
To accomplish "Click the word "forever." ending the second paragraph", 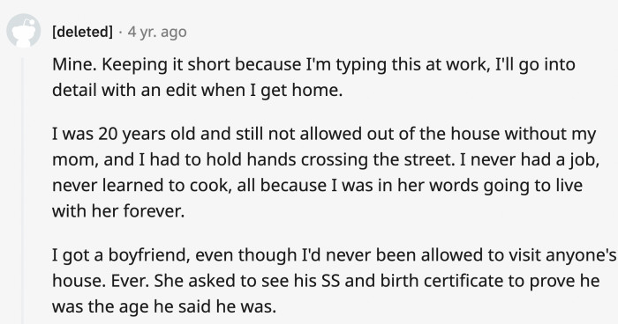I will point(154,211).
